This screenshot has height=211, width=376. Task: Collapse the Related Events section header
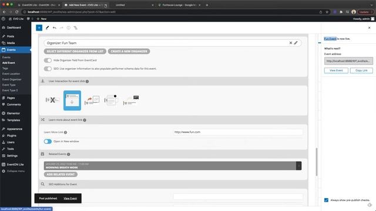173,154
